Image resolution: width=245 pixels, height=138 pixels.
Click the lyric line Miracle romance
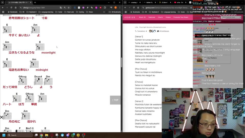143,95
